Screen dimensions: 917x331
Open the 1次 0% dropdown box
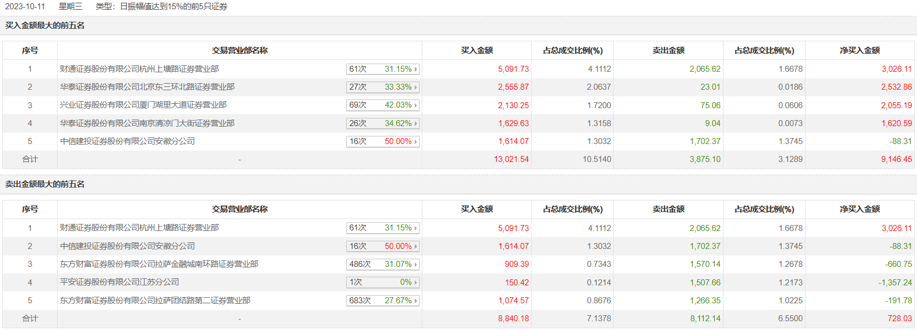tap(383, 283)
